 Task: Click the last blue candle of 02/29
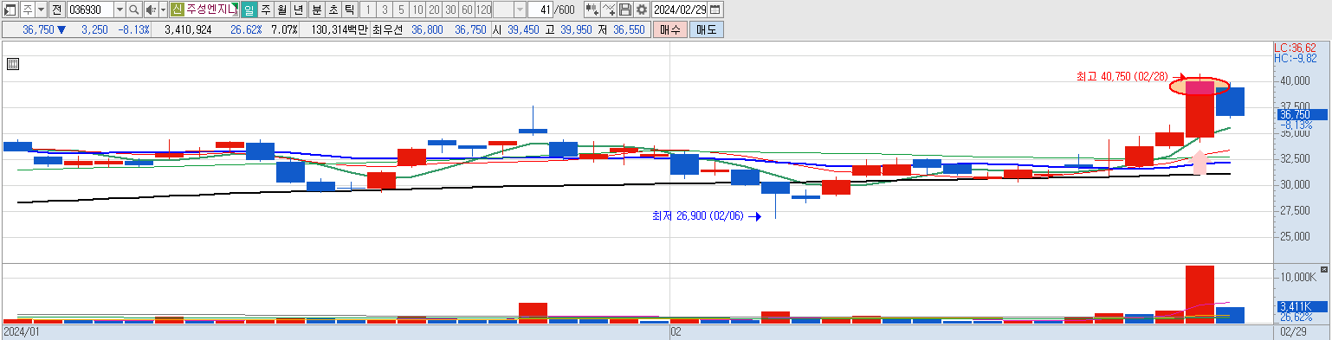[1230, 101]
